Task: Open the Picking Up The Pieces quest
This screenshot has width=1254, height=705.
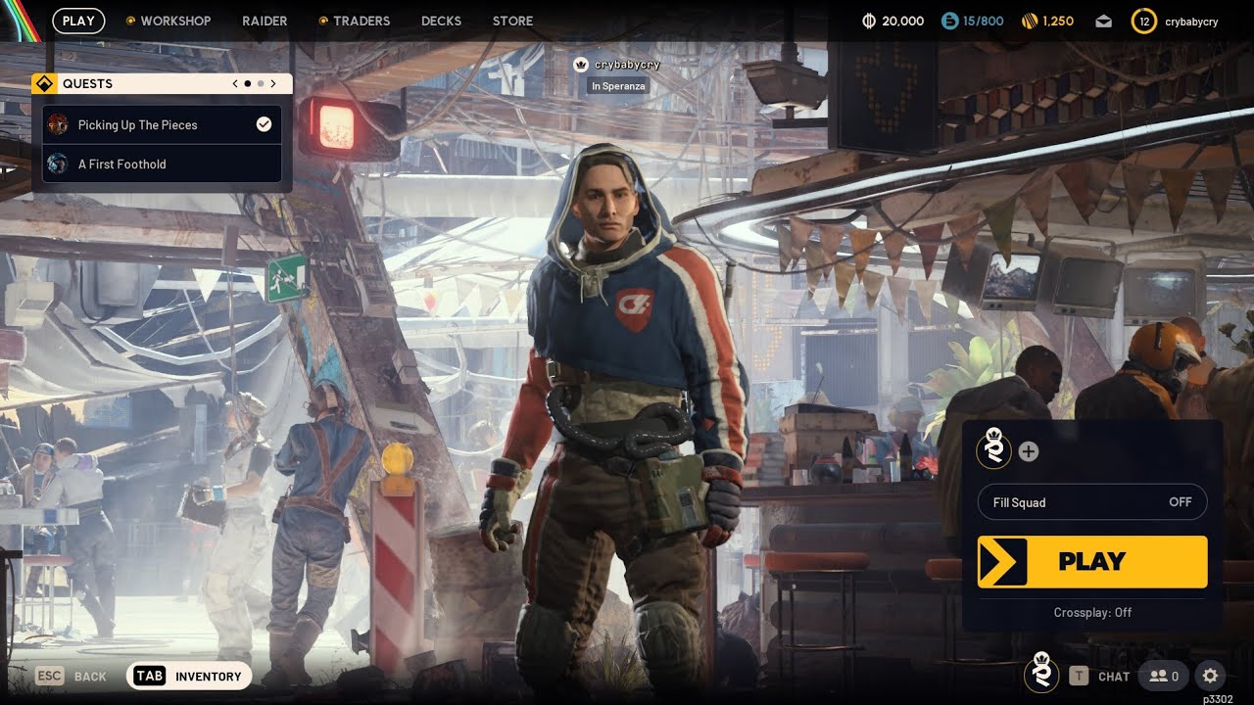Action: tap(162, 124)
